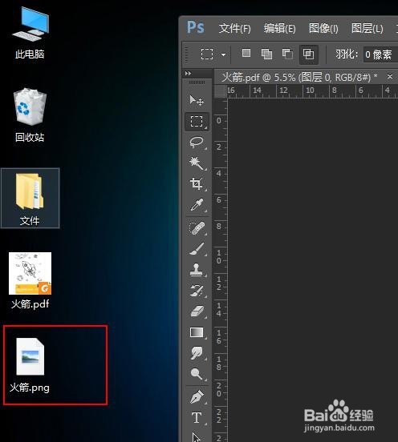
Task: Click the marquee tool preset icon in options bar
Action: (x=207, y=54)
